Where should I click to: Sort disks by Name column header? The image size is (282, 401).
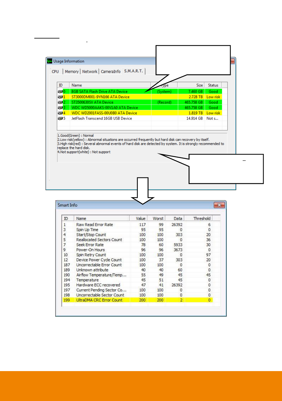tap(110, 85)
